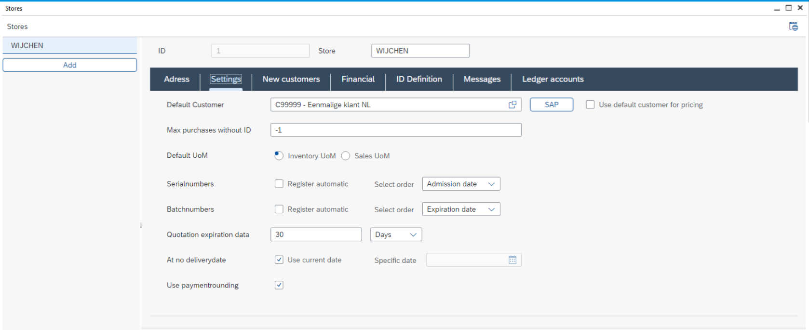The image size is (809, 330).
Task: Open the Default Customer lookup icon
Action: 512,105
